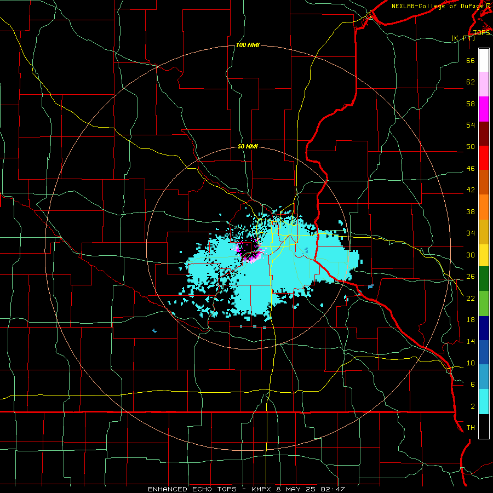Click the legend value '10'
Screen dimensions: 493x493
coord(471,363)
